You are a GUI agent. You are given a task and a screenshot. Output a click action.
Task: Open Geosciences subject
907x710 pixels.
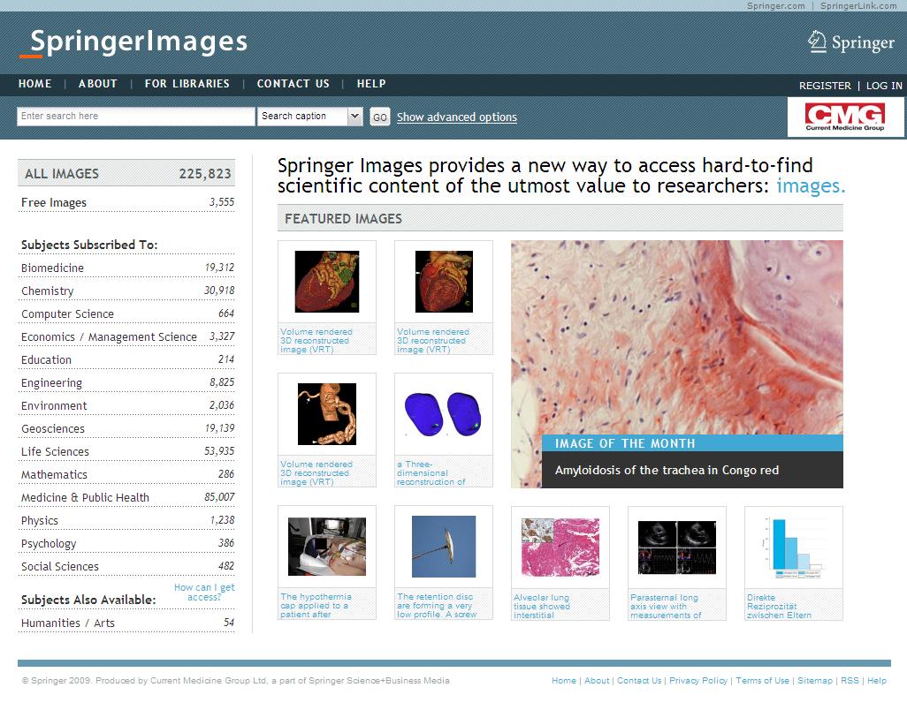point(126,428)
